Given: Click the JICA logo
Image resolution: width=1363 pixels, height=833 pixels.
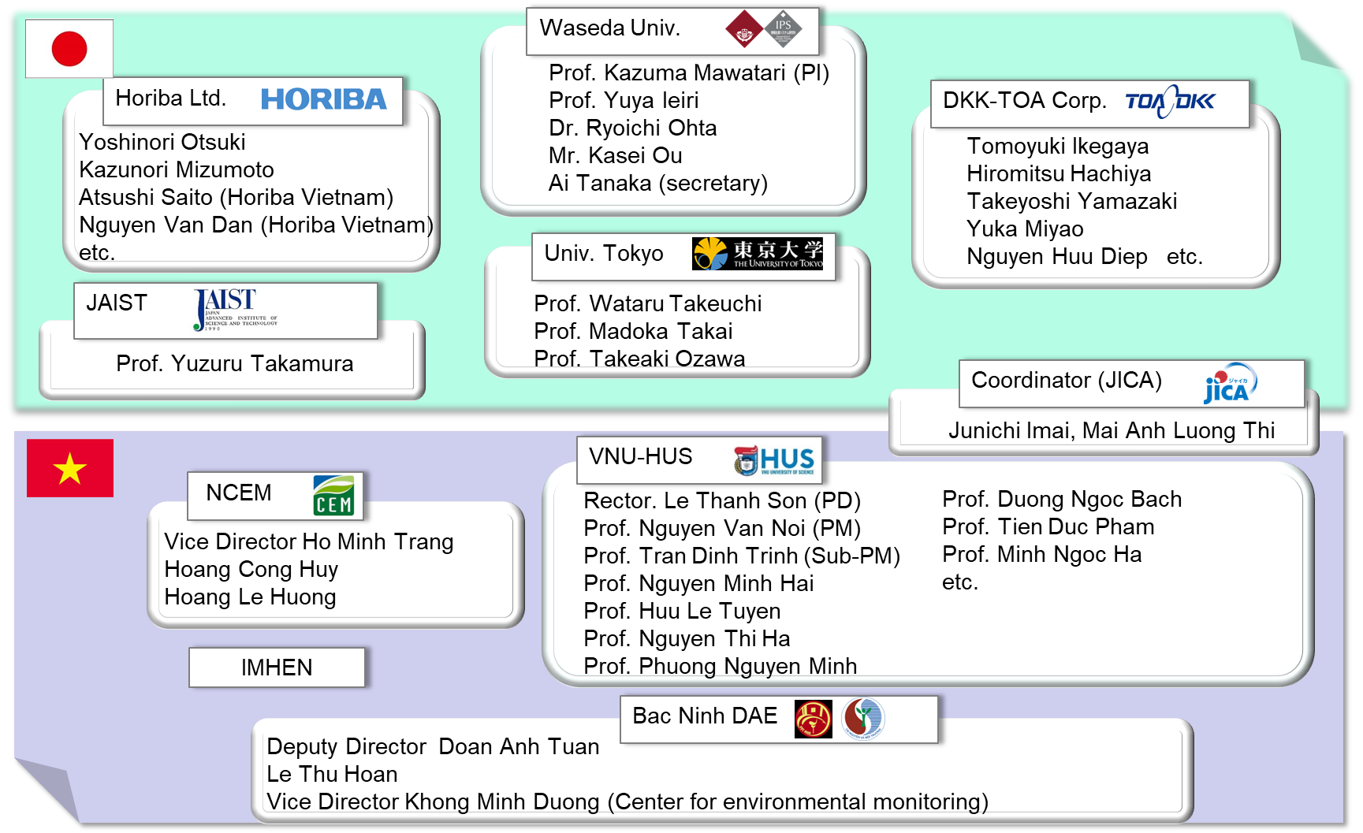Looking at the screenshot, I should coord(1229,384).
